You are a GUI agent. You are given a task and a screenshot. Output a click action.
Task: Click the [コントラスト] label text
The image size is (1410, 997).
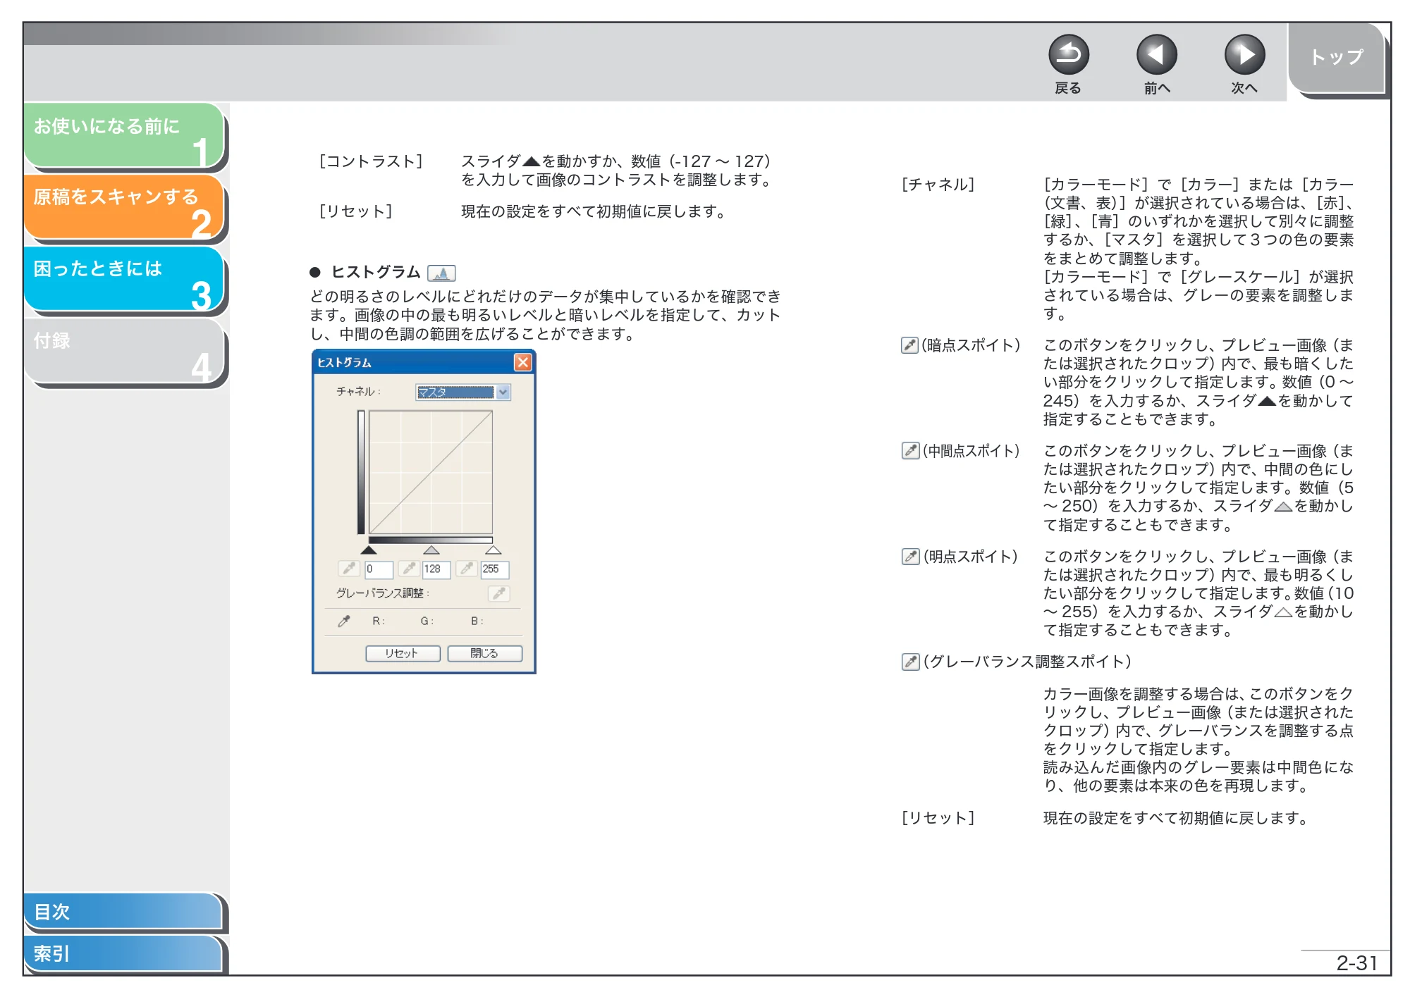[x=371, y=161]
